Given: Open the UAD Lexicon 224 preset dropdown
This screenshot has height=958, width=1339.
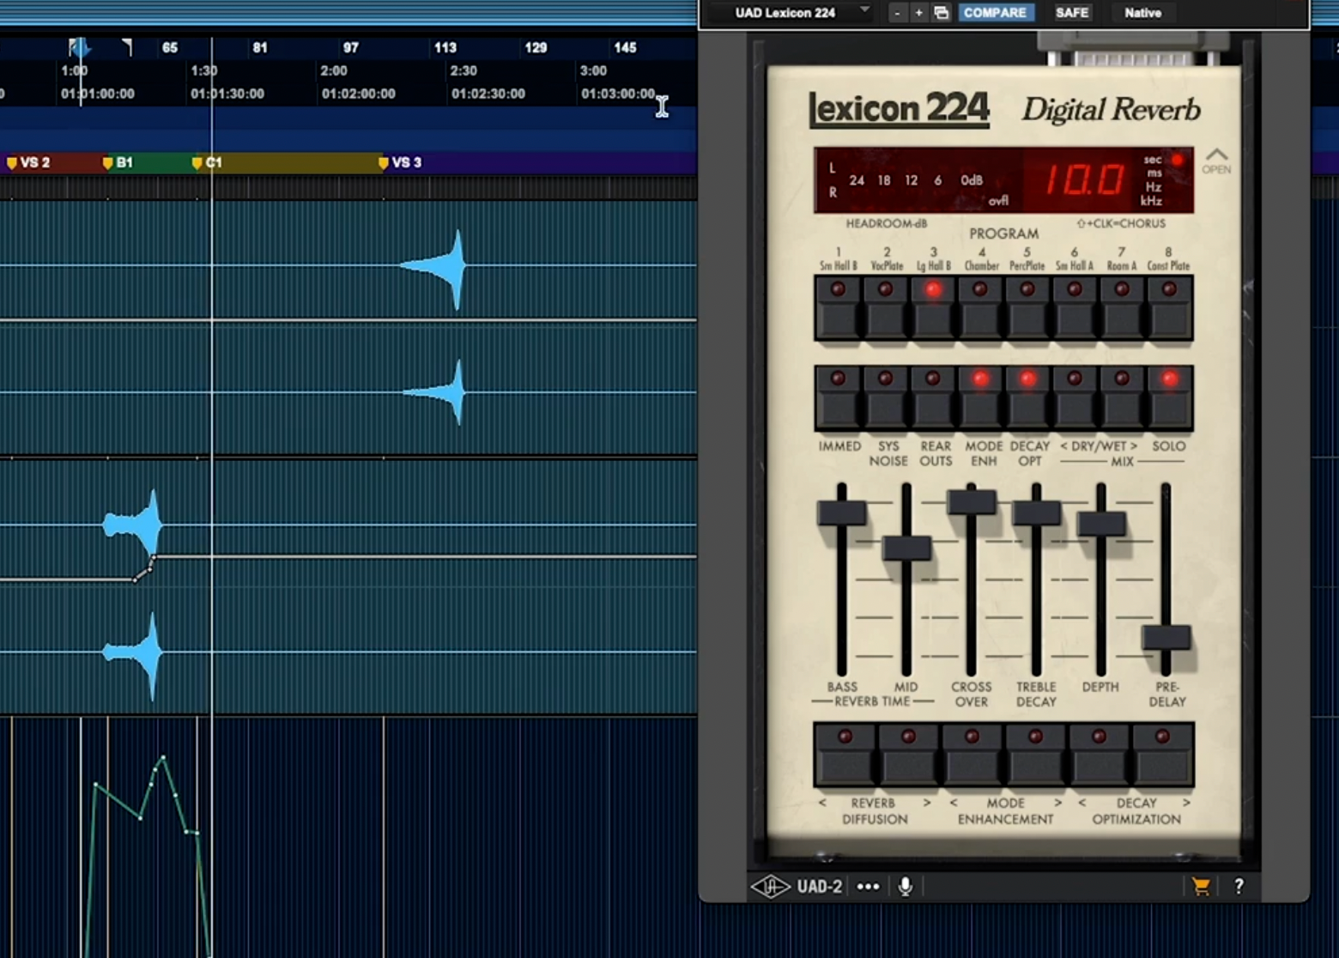Looking at the screenshot, I should tap(800, 13).
